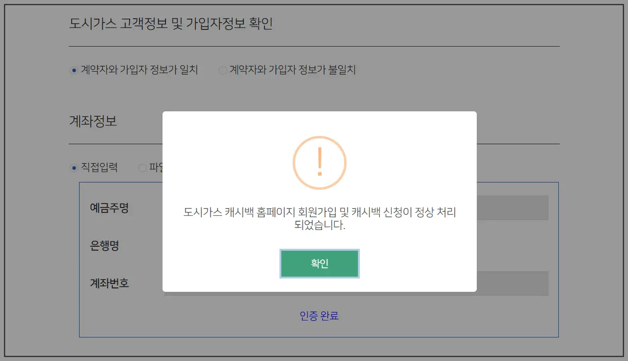Image resolution: width=628 pixels, height=361 pixels.
Task: Dismiss the popup via the 확인 button
Action: [x=319, y=263]
